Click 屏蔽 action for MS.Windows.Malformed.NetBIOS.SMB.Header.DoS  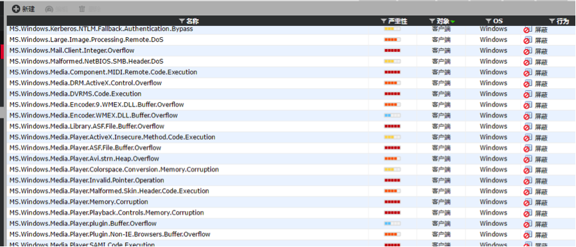click(x=541, y=62)
